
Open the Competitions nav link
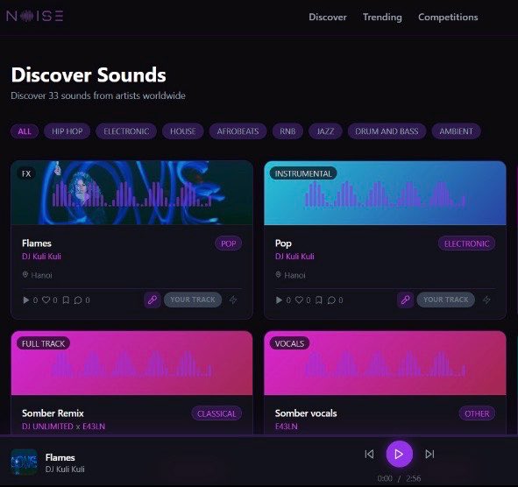(x=448, y=18)
